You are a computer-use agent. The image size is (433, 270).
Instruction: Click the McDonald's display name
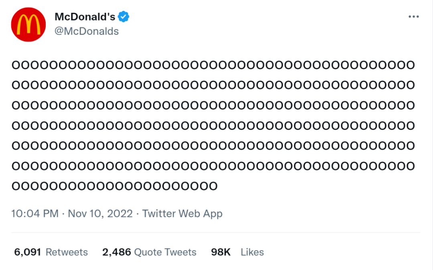pos(86,17)
